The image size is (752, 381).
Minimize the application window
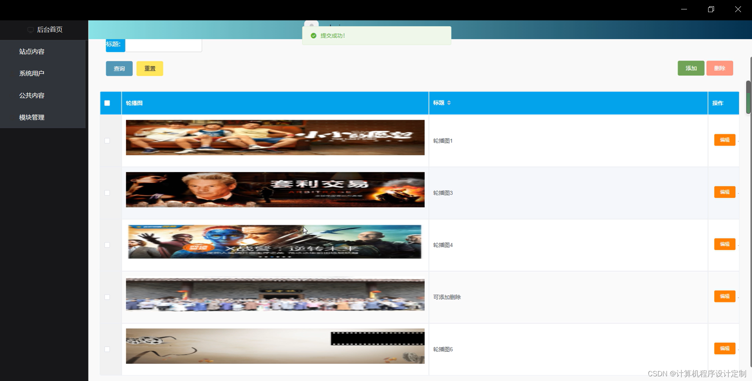coord(684,9)
